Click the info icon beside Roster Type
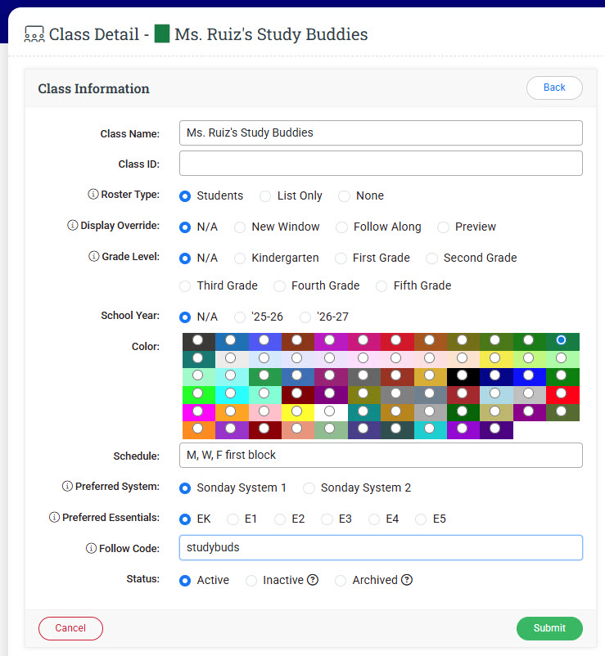The height and width of the screenshot is (656, 605). [93, 195]
